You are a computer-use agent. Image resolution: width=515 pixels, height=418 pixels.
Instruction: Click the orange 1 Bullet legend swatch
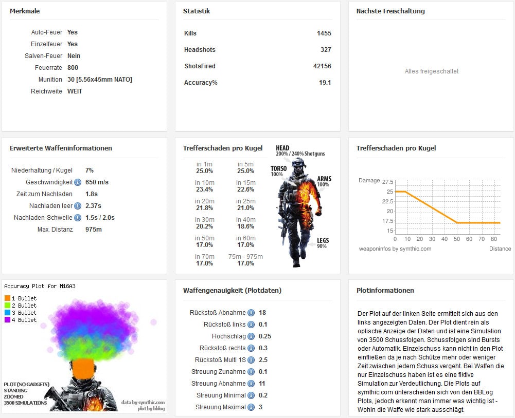pyautogui.click(x=7, y=298)
